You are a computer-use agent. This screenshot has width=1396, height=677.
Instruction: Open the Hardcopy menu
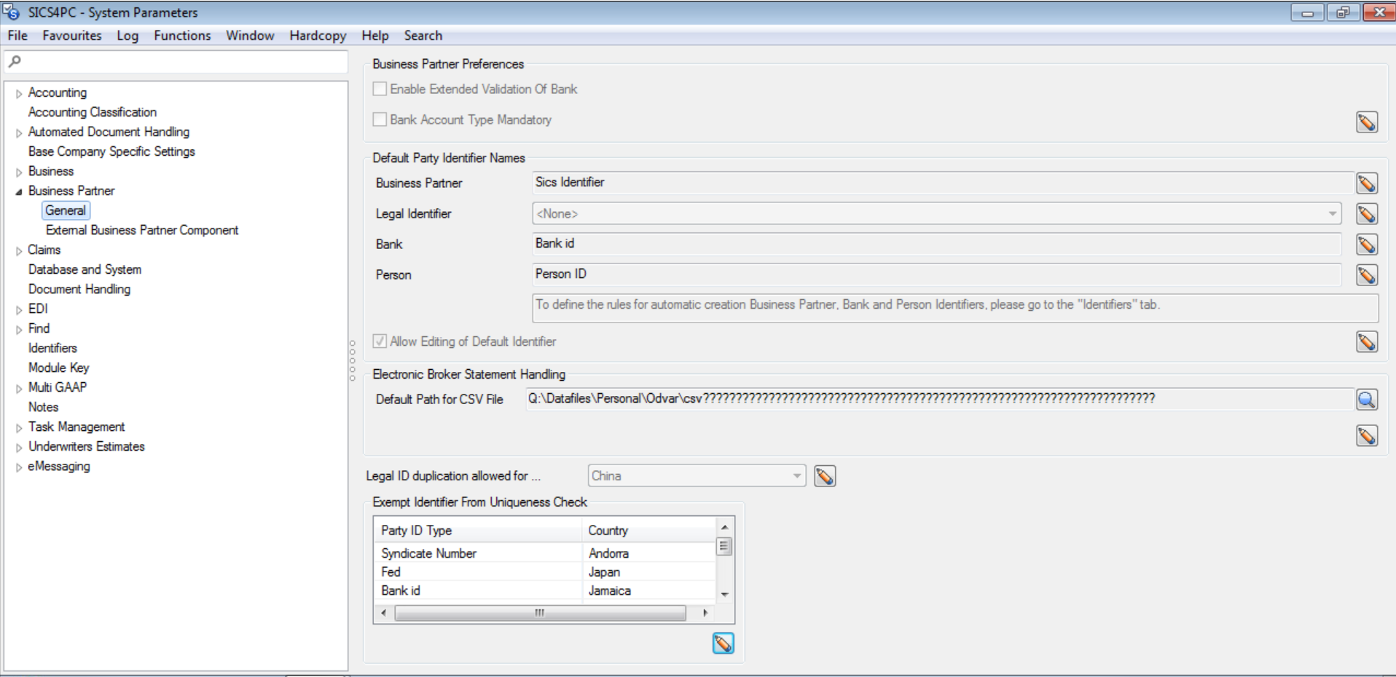317,36
